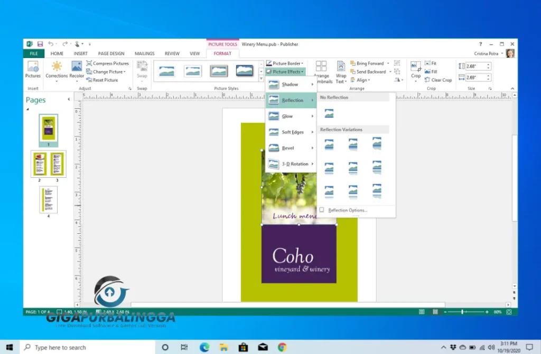
Task: Open the Crop tool
Action: (x=415, y=70)
